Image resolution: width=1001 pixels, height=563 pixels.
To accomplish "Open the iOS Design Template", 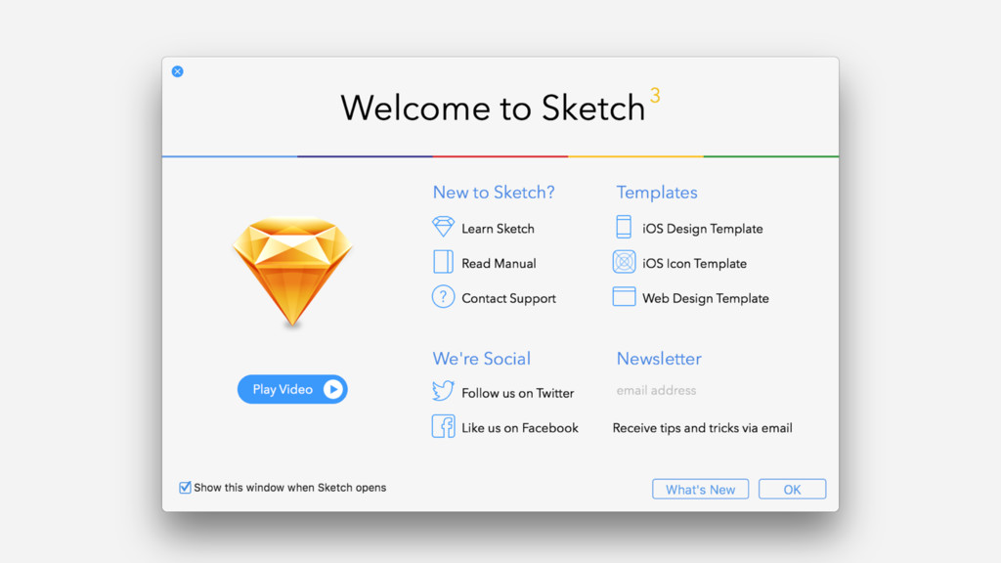I will [702, 229].
